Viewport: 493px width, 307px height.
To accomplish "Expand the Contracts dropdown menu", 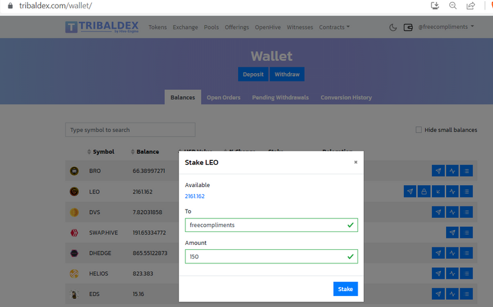I will tap(334, 28).
